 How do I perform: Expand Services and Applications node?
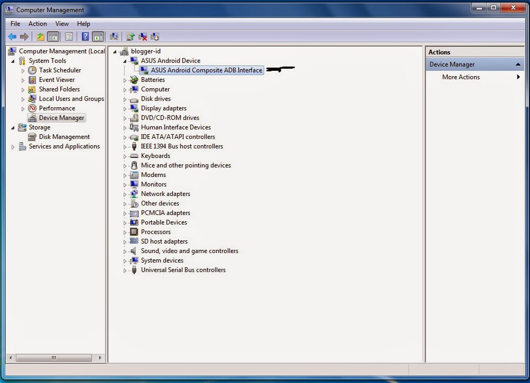[13, 147]
